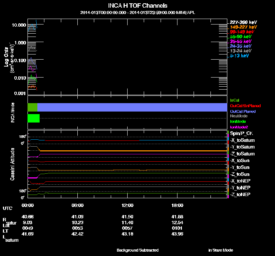Screen dimensions: 275x256
Task: Click the 55-90 keV green legend label
Action: coord(241,37)
